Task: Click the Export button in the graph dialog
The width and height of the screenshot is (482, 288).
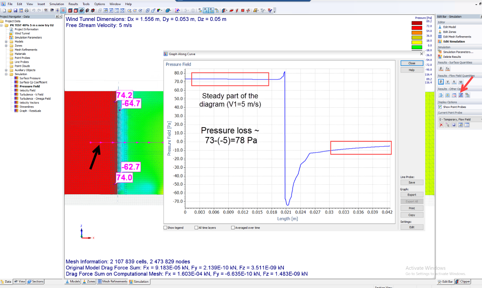Action: pyautogui.click(x=412, y=194)
